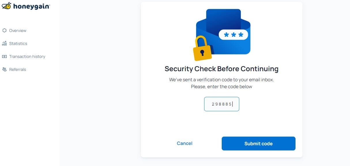Focus the verification code input field
This screenshot has width=350, height=166.
[x=221, y=104]
